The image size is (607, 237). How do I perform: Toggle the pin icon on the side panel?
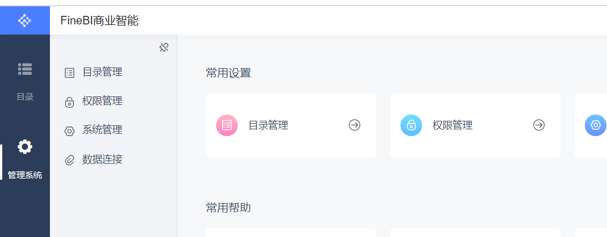click(164, 48)
